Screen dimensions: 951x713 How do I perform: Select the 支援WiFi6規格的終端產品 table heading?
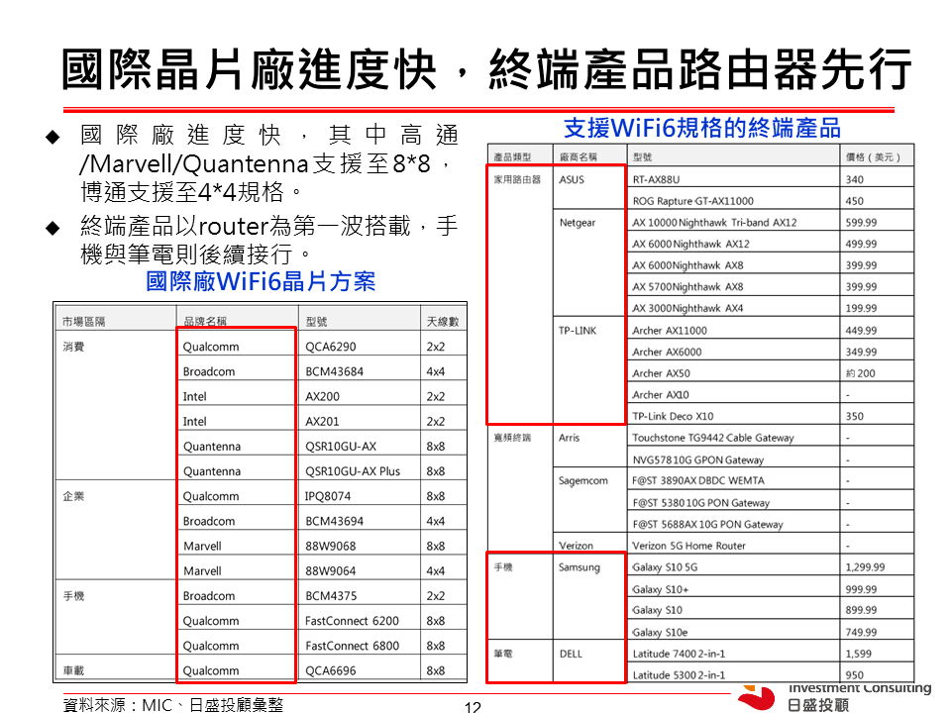701,128
